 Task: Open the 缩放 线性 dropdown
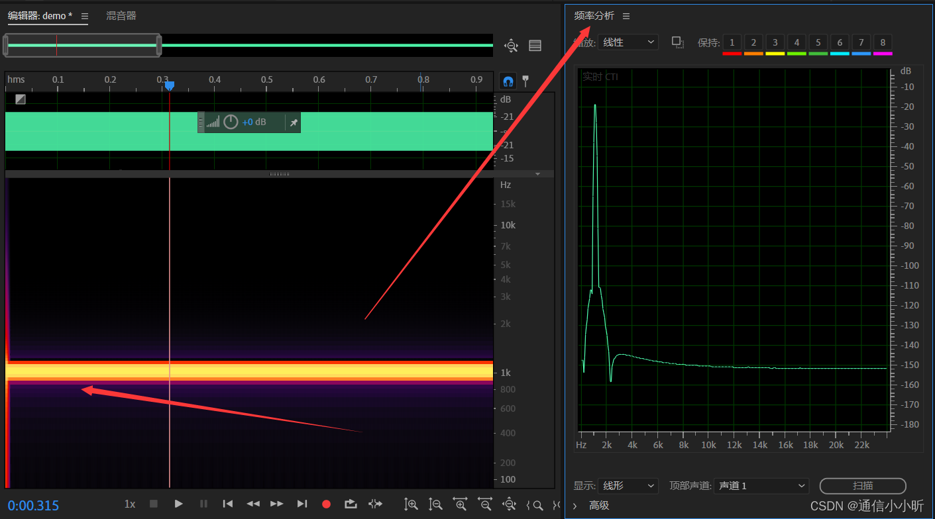(x=628, y=42)
